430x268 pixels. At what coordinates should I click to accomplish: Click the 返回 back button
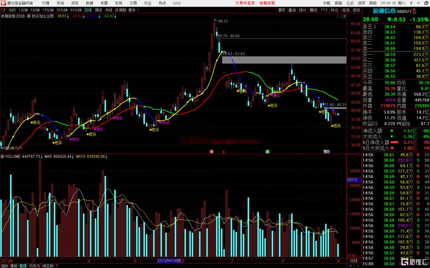356,10
